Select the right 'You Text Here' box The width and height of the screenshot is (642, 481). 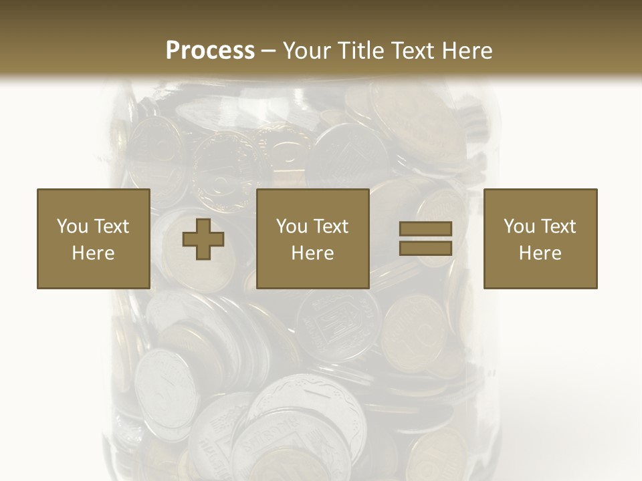(540, 238)
